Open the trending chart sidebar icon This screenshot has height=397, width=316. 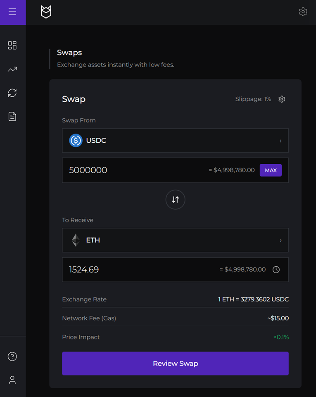pyautogui.click(x=12, y=69)
